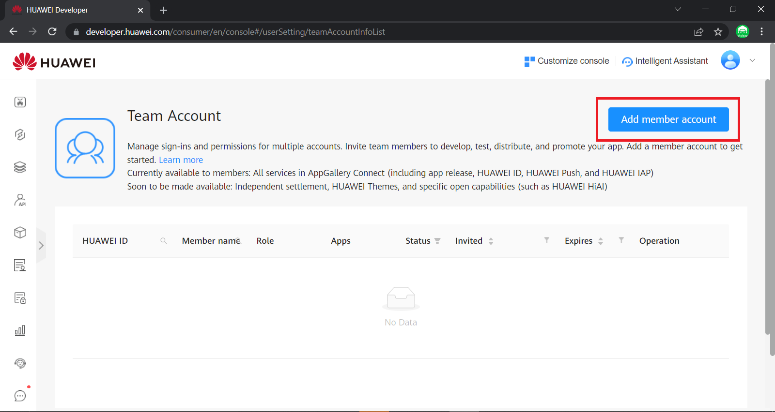
Task: Sort by Invited column
Action: click(x=491, y=241)
